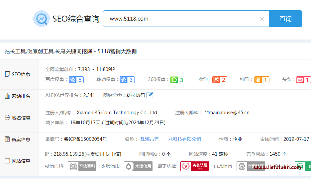Click registrant Xiamen 35.Com Technology Co., Ltd
This screenshot has width=311, height=179.
[117, 113]
